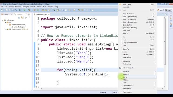173x97 pixels.
Task: Click the right panel scroll down arrow
Action: (165, 86)
